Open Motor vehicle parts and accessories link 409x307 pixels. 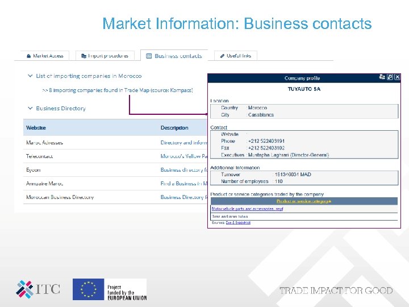[x=247, y=209]
